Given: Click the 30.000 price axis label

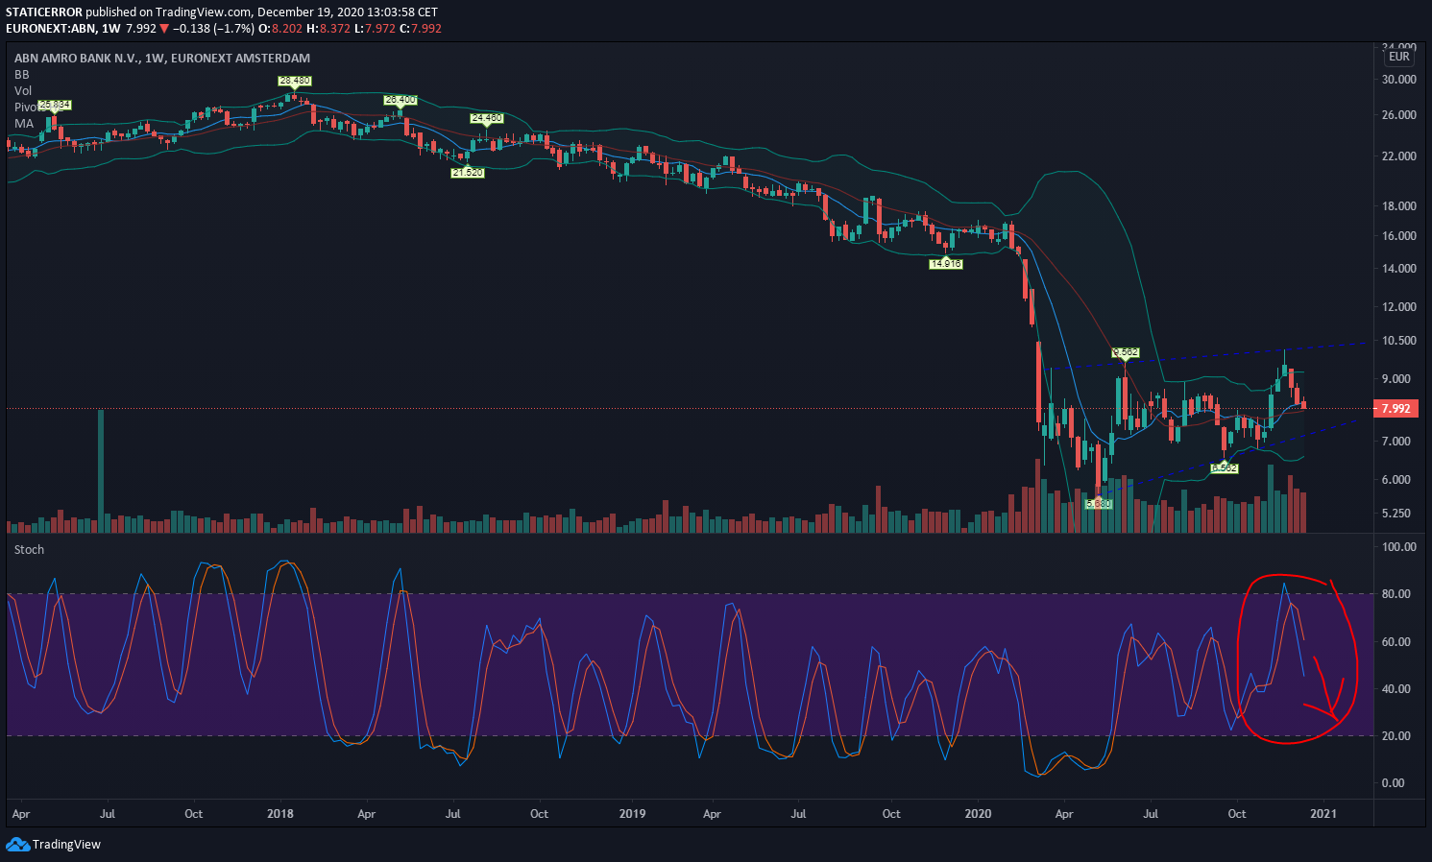Looking at the screenshot, I should (x=1399, y=79).
